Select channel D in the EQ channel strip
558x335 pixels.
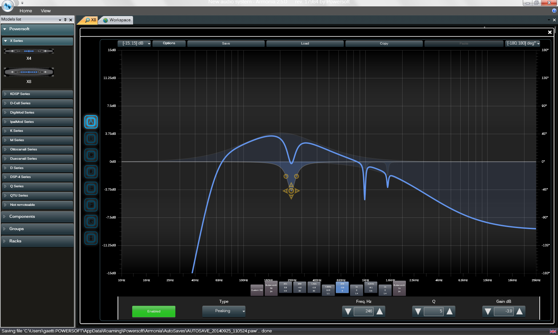pyautogui.click(x=91, y=172)
